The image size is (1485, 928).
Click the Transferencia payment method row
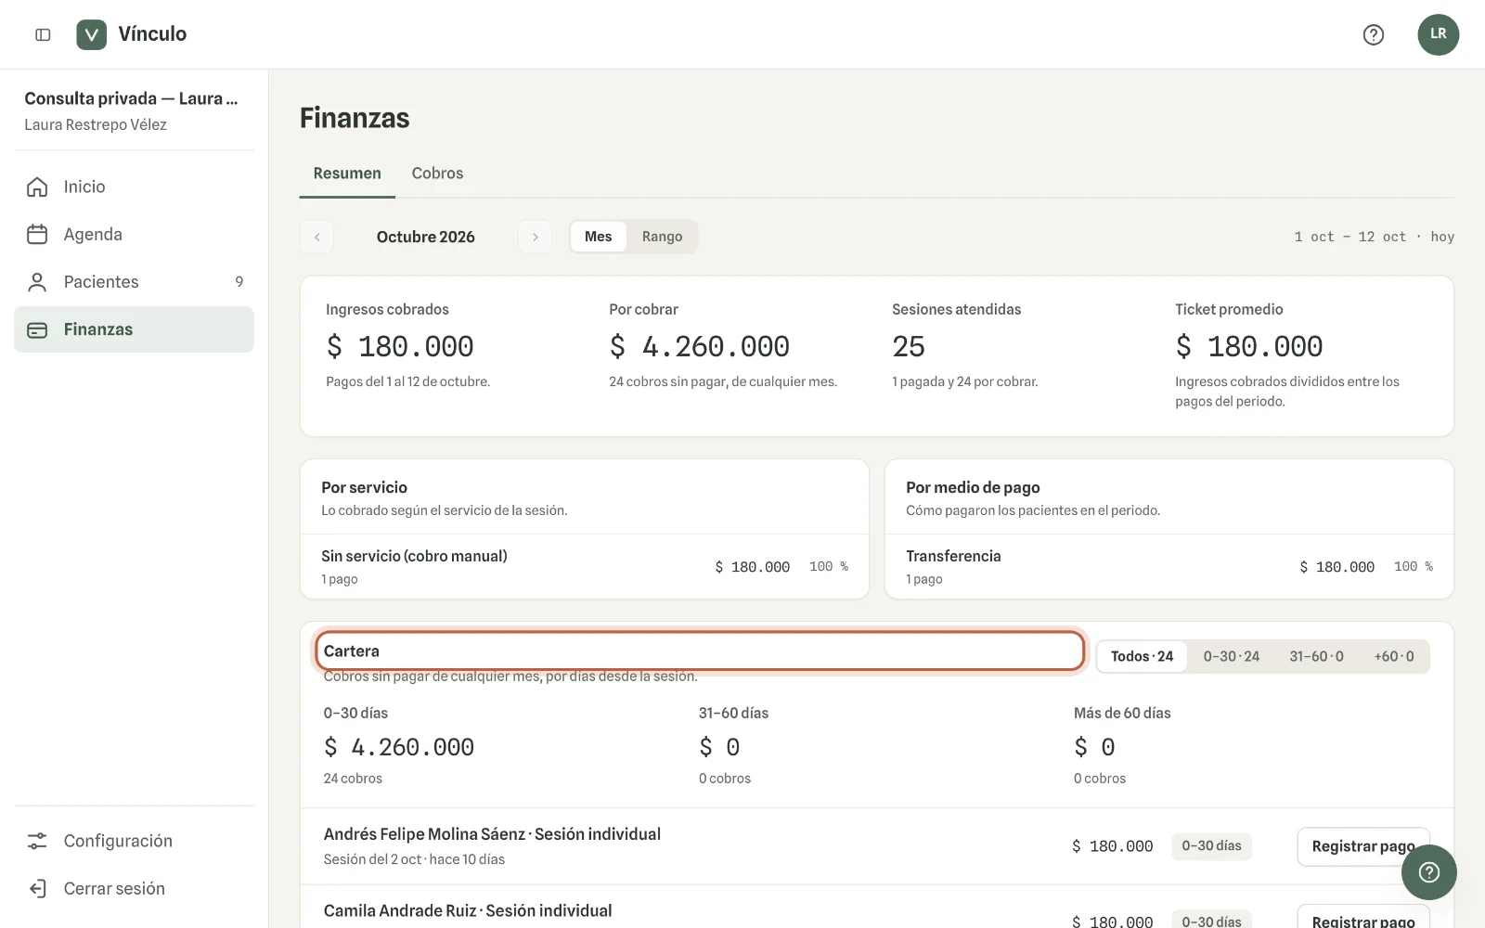click(x=1169, y=566)
